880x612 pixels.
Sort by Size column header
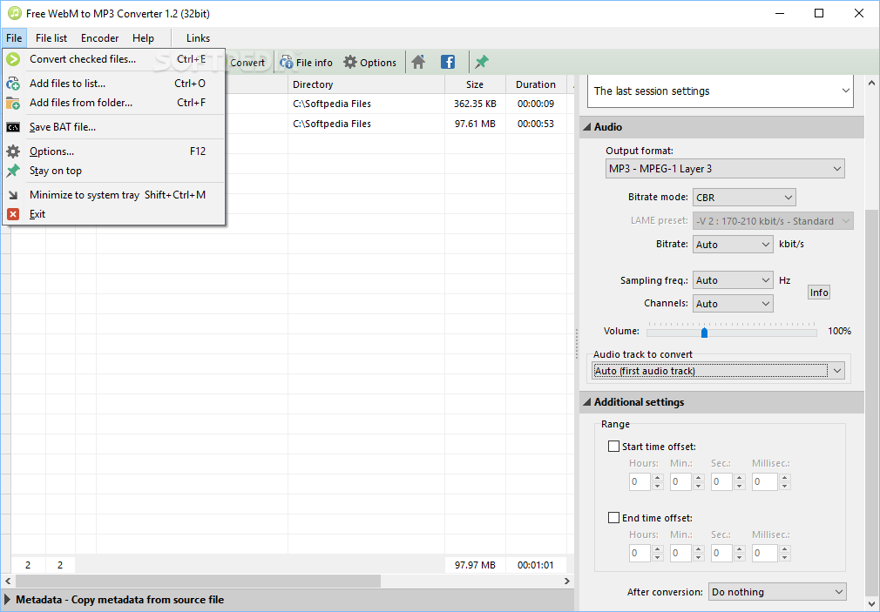475,84
